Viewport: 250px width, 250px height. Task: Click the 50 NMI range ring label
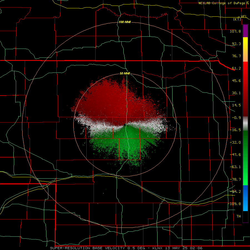coord(125,74)
